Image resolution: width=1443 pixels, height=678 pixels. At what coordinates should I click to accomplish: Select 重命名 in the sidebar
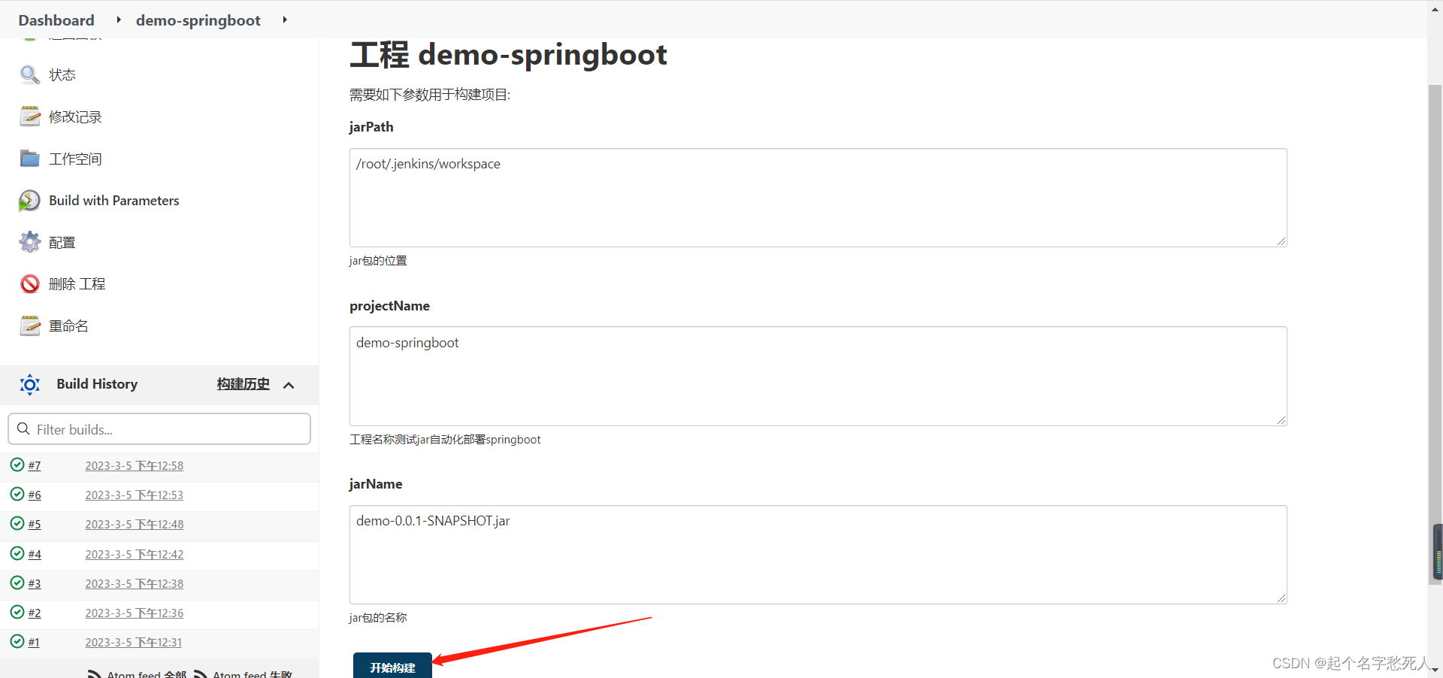(68, 325)
